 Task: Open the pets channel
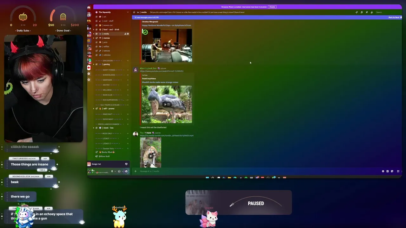pyautogui.click(x=112, y=42)
